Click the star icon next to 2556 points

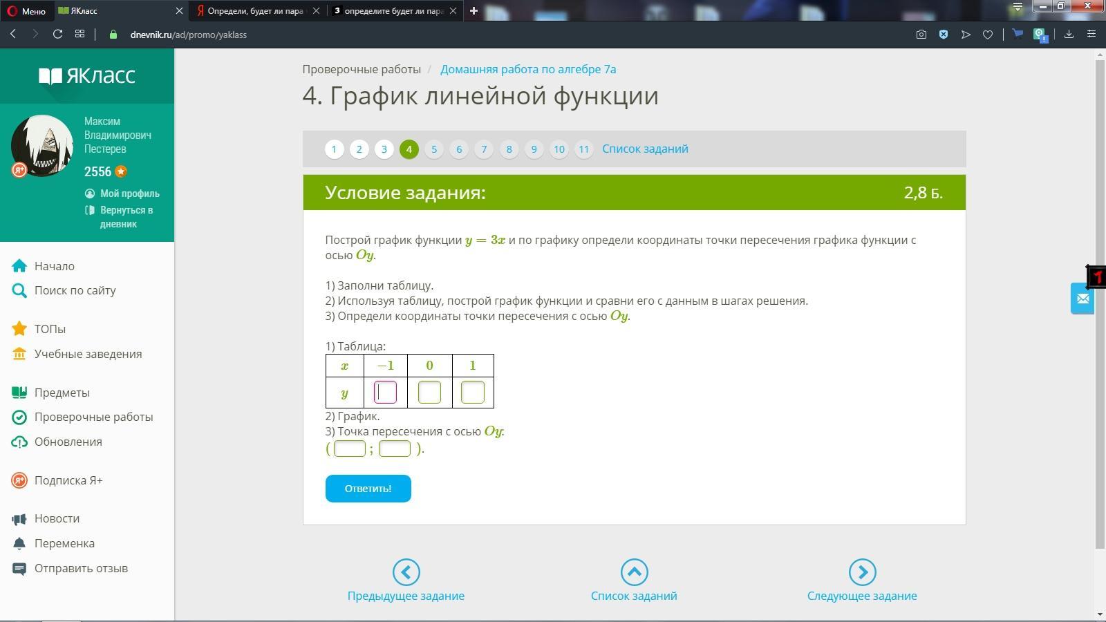pyautogui.click(x=121, y=171)
